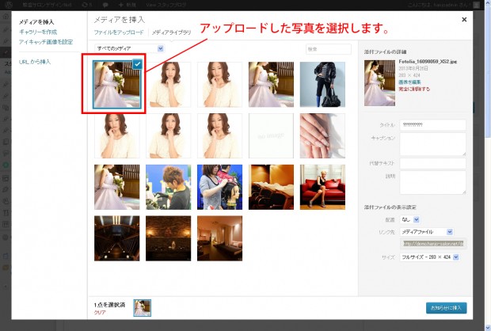This screenshot has width=491, height=331.
Task: Click the comments bubble icon in admin bar
Action: tap(103, 5)
